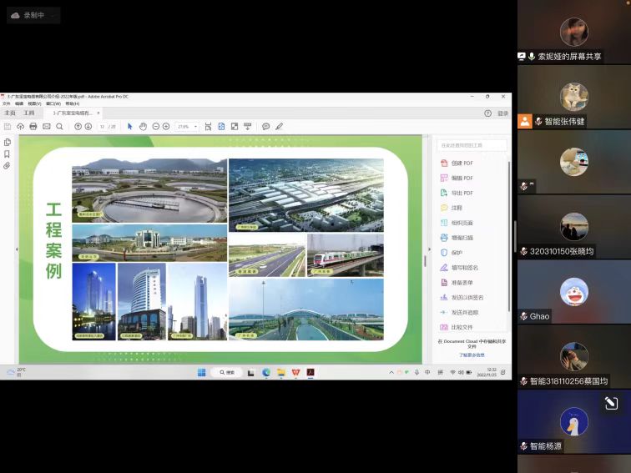This screenshot has width=631, height=473.
Task: Open the 文件 menu
Action: [7, 103]
